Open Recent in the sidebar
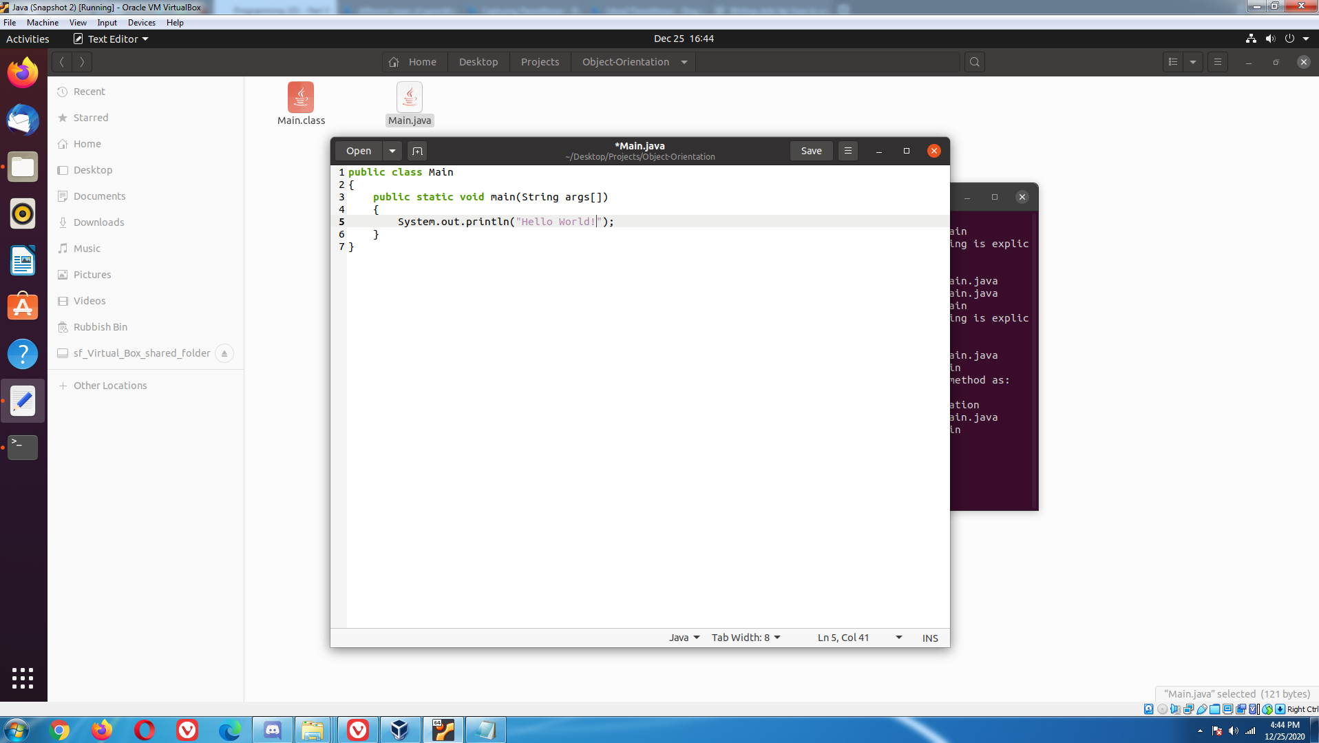Image resolution: width=1319 pixels, height=743 pixels. 145,92
